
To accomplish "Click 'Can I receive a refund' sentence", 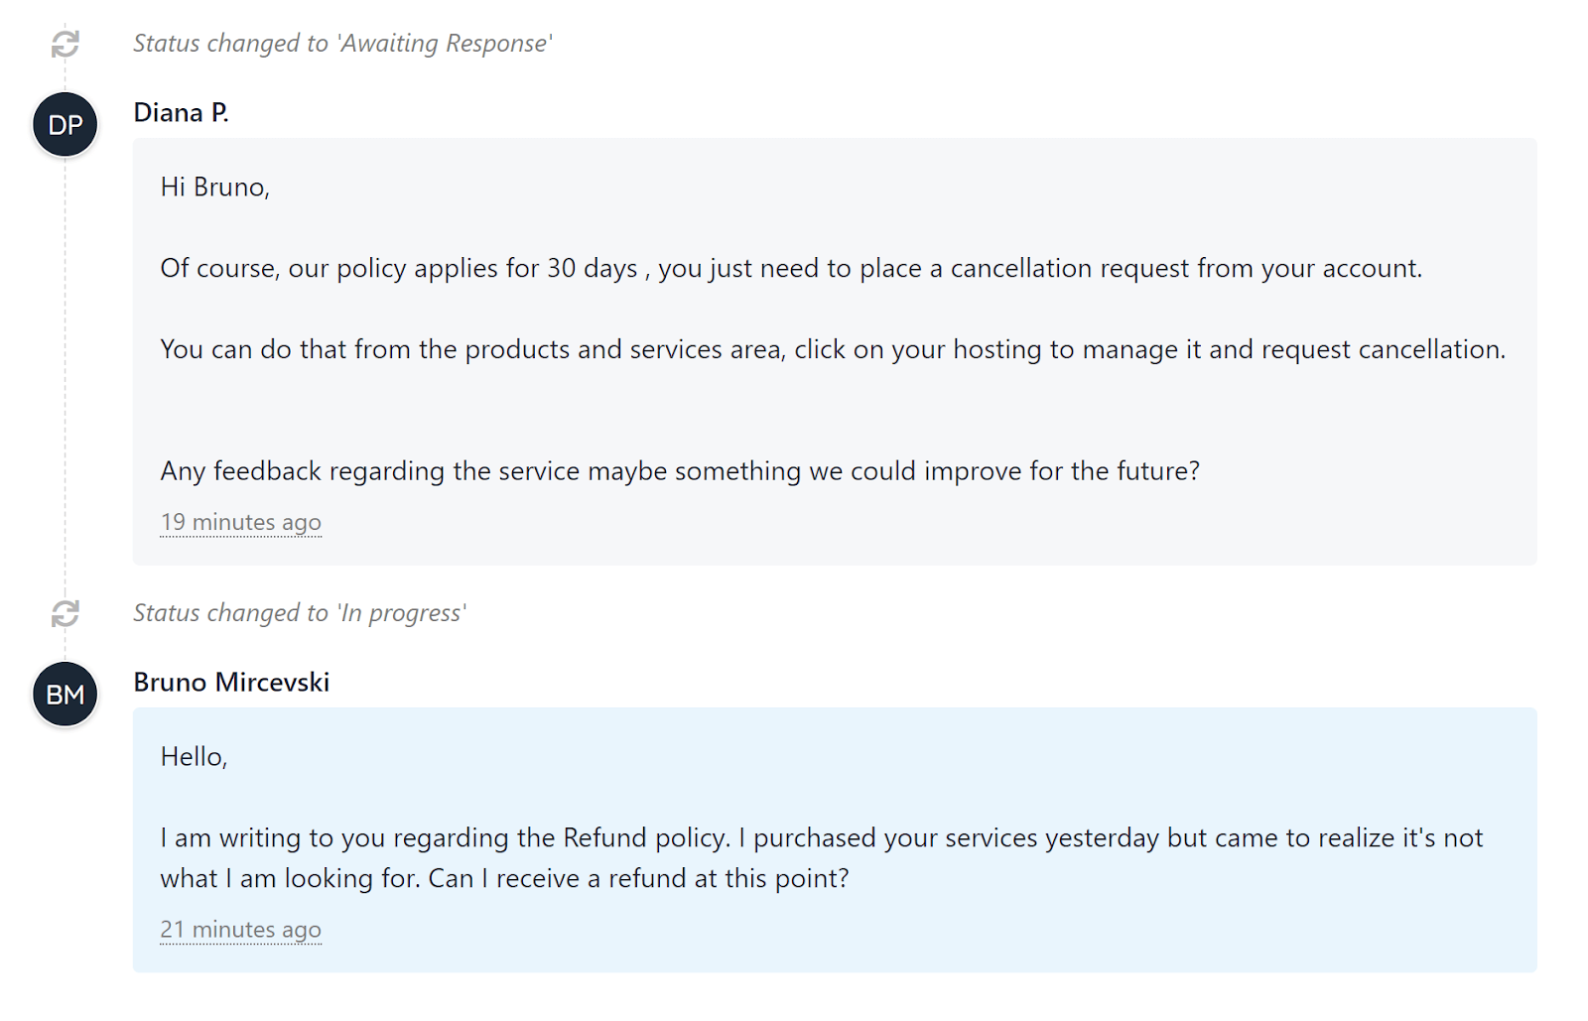I will coord(638,879).
